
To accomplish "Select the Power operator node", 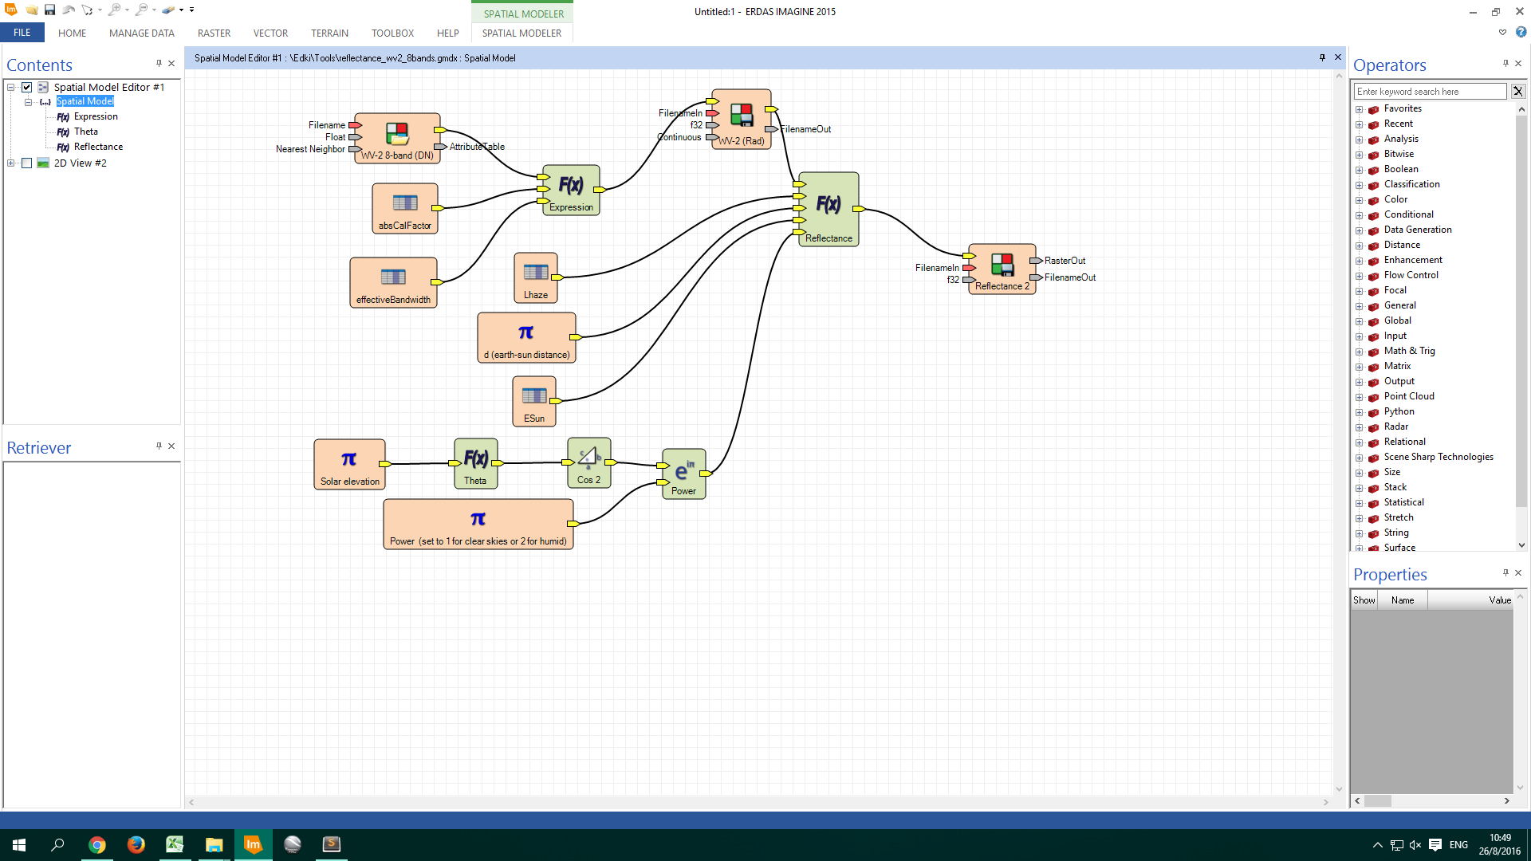I will [x=683, y=473].
